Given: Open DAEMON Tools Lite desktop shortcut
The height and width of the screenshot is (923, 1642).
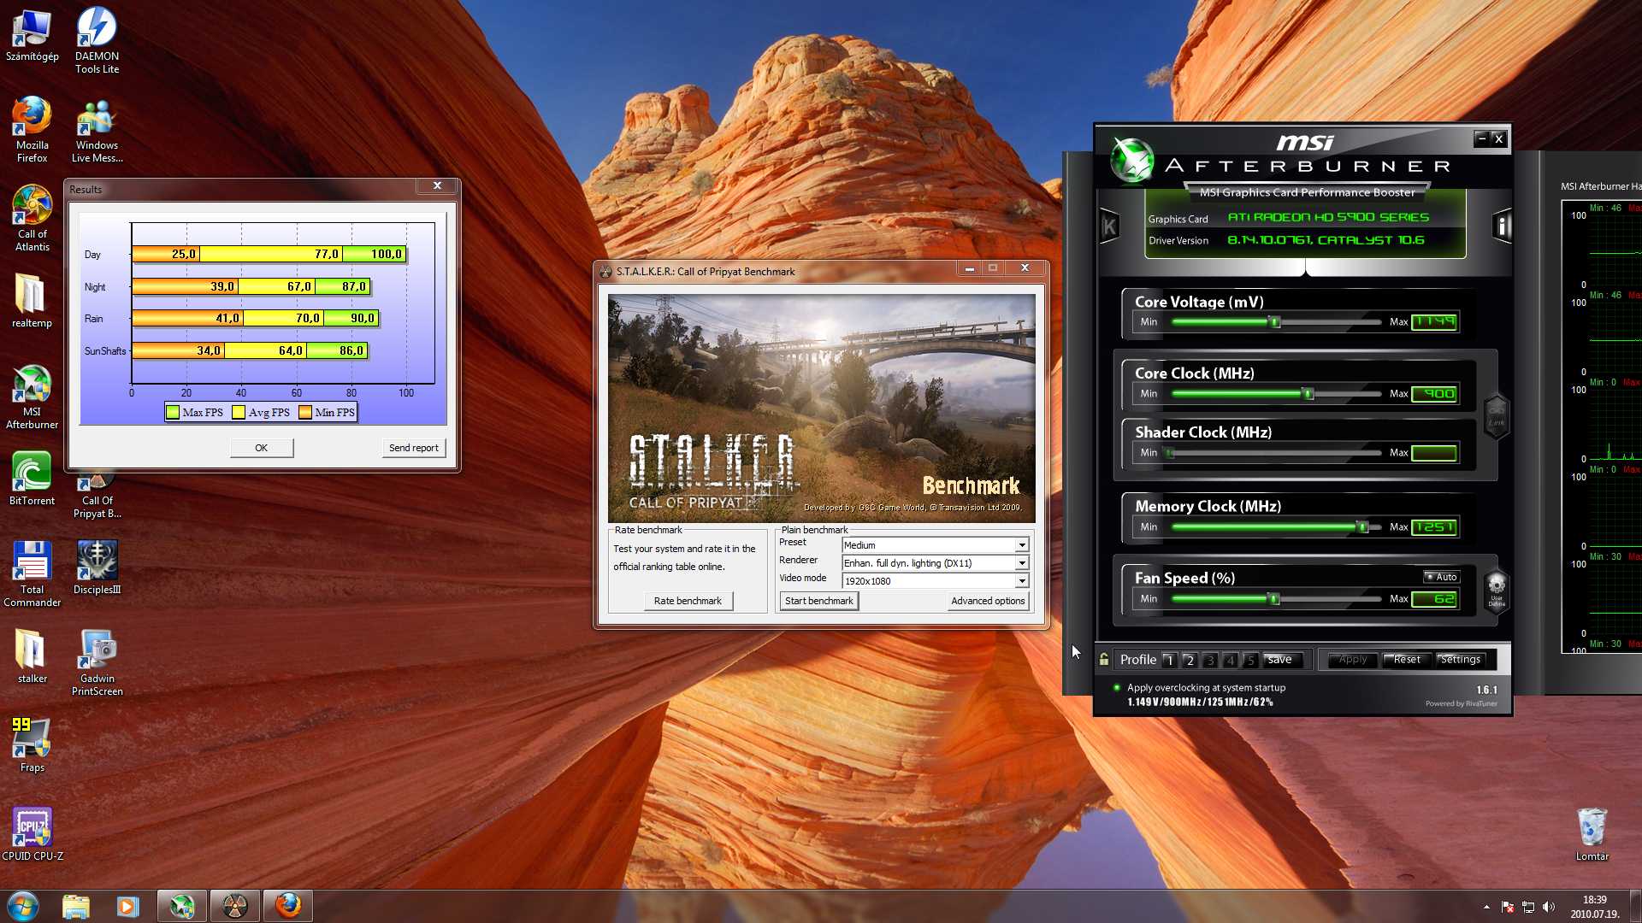Looking at the screenshot, I should click(x=97, y=41).
